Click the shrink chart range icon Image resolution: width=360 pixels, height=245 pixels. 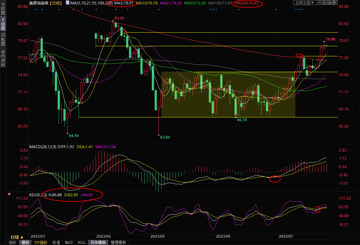[325, 3]
